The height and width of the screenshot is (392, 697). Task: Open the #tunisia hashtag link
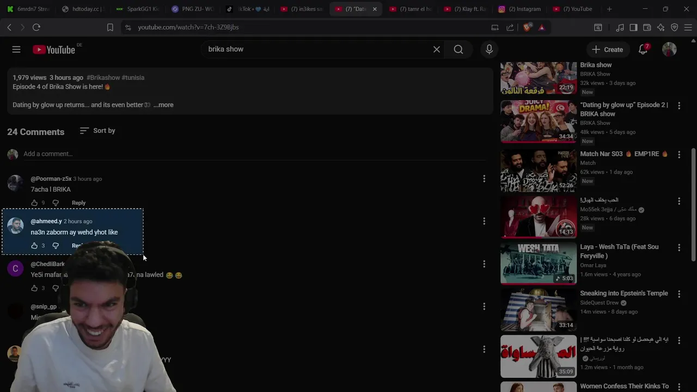[x=133, y=78]
